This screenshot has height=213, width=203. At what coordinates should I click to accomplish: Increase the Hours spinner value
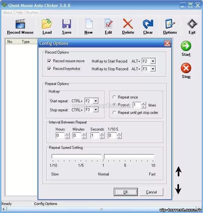pyautogui.click(x=67, y=134)
